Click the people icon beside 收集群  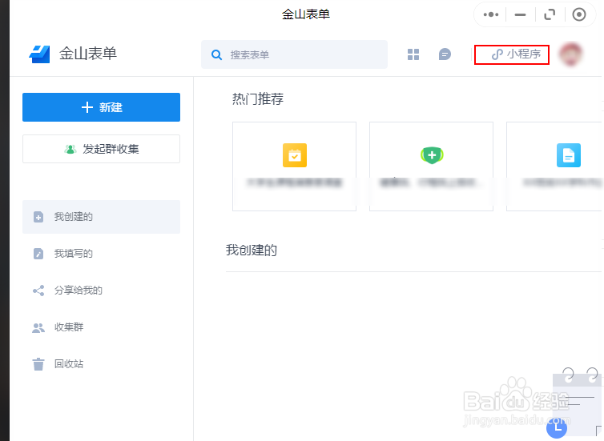(38, 327)
